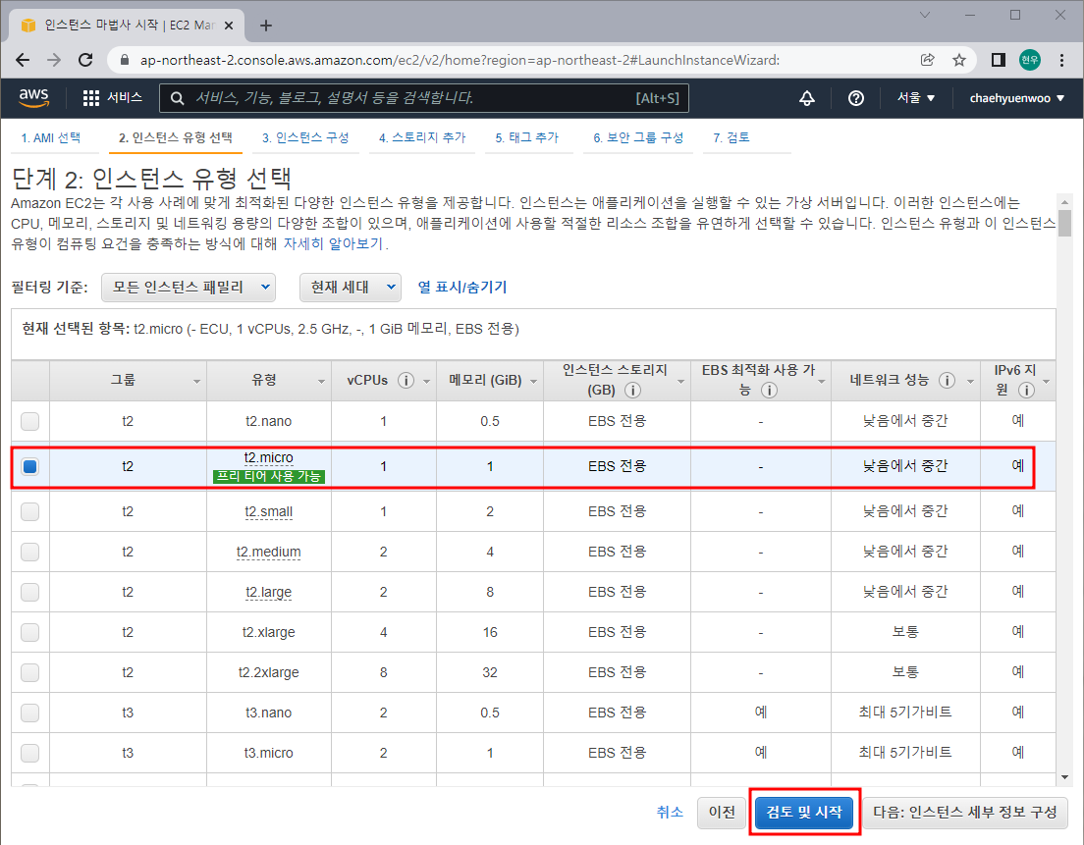Open Chrome three-dot menu

(1061, 60)
